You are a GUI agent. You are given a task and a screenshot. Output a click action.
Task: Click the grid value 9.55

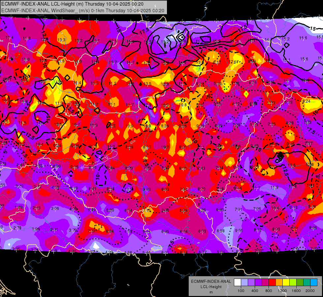coord(239,230)
